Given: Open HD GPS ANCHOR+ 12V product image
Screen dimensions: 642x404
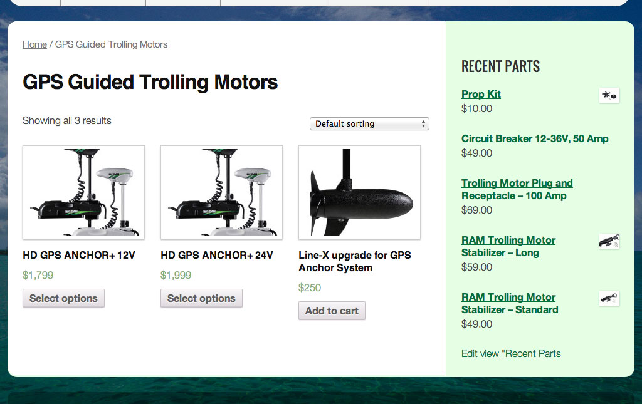Looking at the screenshot, I should click(83, 192).
